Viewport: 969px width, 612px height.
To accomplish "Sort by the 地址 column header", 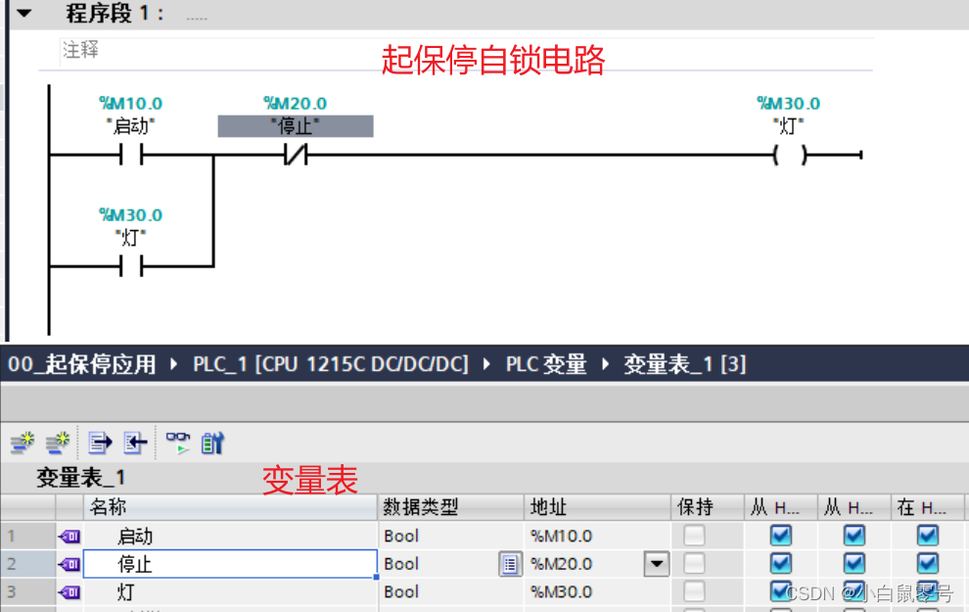I will (598, 507).
